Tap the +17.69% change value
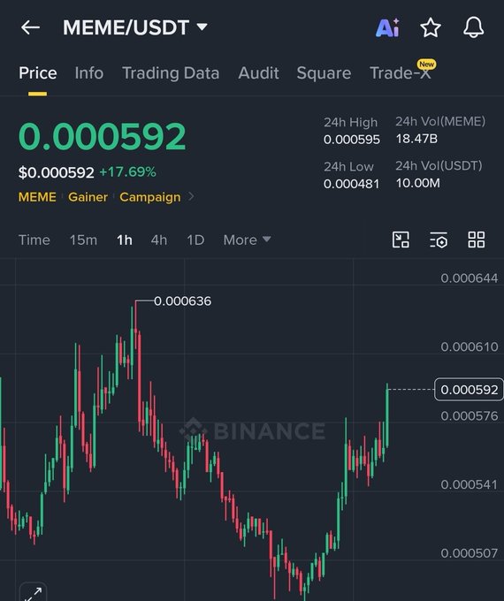 click(127, 172)
